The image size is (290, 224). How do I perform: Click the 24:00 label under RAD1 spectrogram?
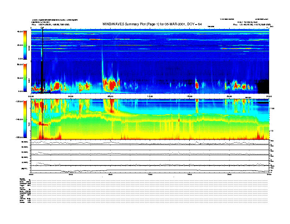point(269,96)
